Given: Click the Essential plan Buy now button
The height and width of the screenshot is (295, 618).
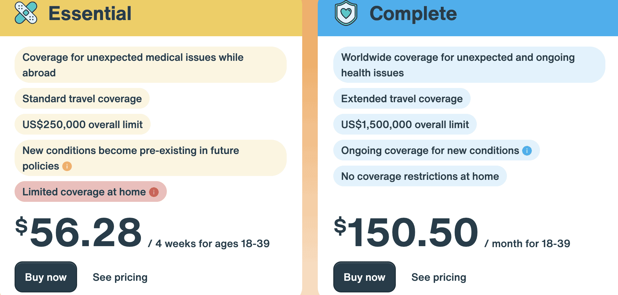Looking at the screenshot, I should pyautogui.click(x=45, y=277).
